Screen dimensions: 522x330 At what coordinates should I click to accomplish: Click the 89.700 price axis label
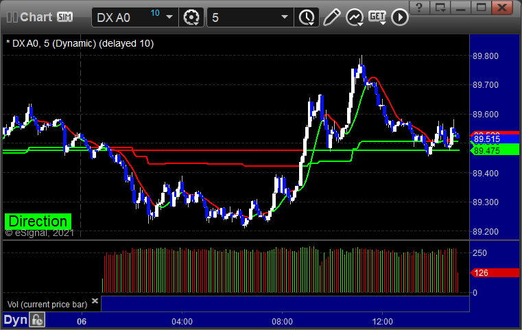(x=486, y=85)
